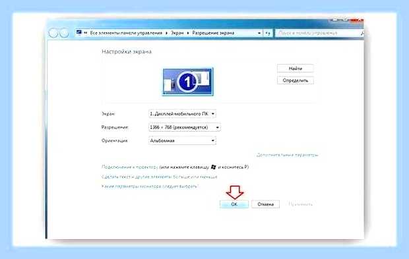
Task: Click the 'Применить' button
Action: tap(301, 204)
